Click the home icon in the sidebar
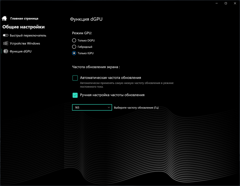Image resolution: width=240 pixels, height=186 pixels. pyautogui.click(x=4, y=18)
